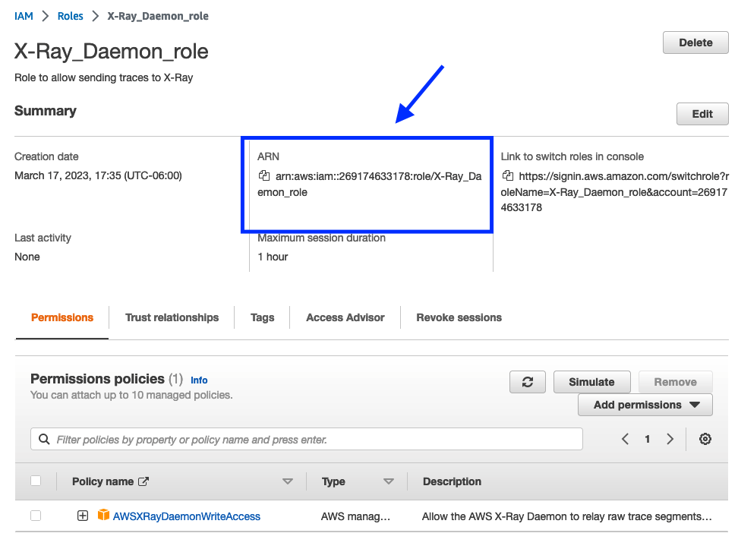Open the Tags tab

262,317
